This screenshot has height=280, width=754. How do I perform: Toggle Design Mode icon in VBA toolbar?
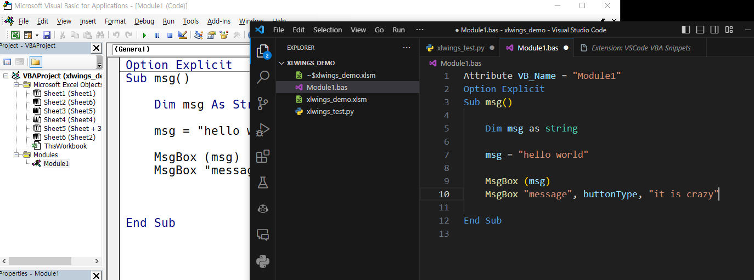183,35
